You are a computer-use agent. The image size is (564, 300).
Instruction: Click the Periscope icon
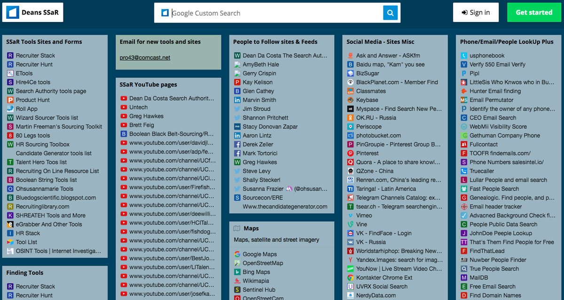click(x=351, y=127)
